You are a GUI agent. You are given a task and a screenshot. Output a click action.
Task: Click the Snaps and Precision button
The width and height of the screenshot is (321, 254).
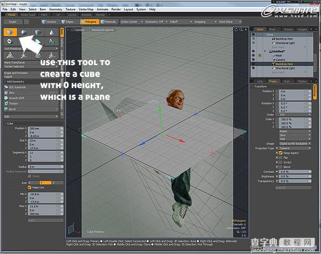pyautogui.click(x=31, y=73)
